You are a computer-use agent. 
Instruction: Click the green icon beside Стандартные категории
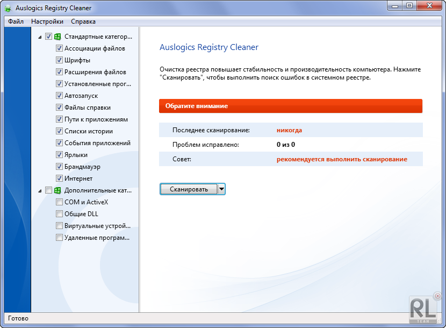(x=57, y=37)
